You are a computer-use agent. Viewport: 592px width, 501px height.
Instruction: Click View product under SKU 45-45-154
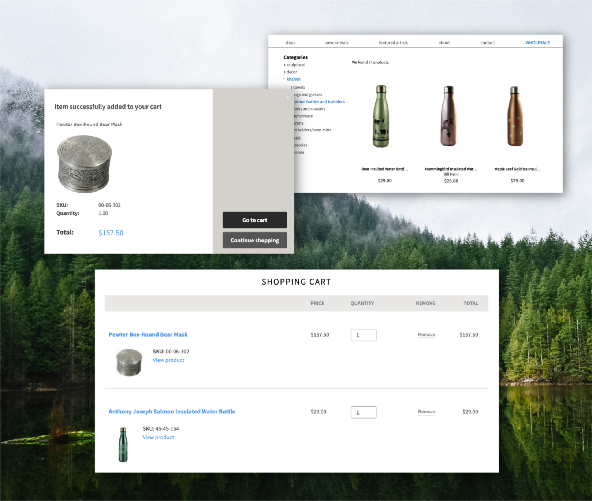[158, 437]
